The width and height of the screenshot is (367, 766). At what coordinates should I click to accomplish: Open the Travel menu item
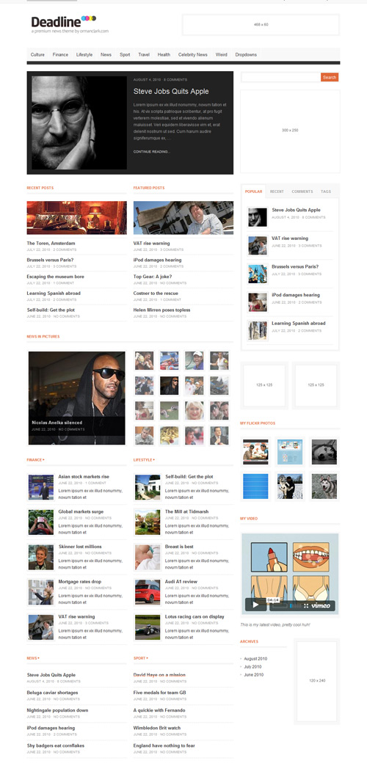(144, 55)
